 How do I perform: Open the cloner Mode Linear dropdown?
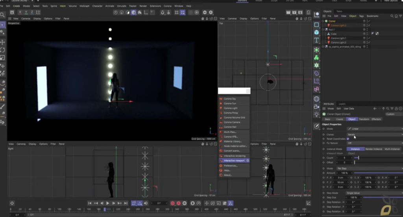(375, 129)
